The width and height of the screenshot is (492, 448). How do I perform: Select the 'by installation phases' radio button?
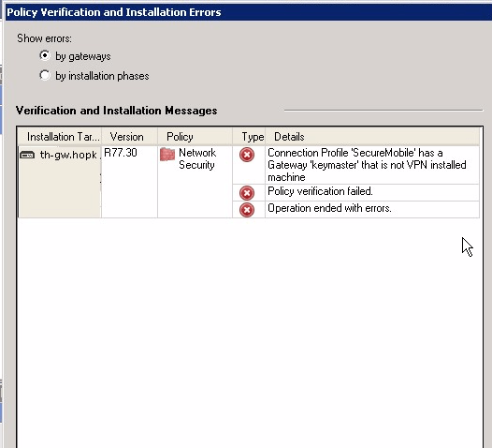point(45,75)
